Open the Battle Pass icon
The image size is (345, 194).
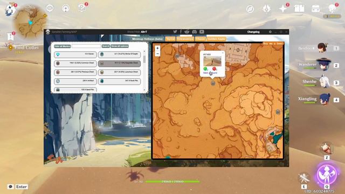(315, 9)
